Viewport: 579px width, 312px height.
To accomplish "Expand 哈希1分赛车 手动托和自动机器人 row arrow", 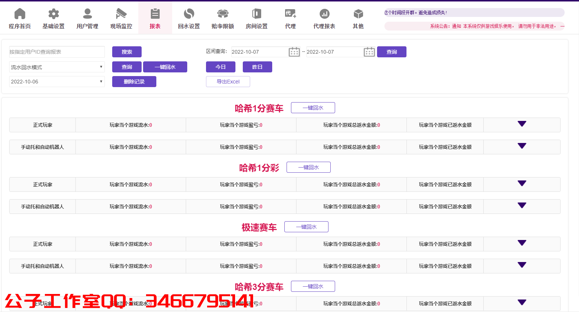I will pyautogui.click(x=522, y=146).
